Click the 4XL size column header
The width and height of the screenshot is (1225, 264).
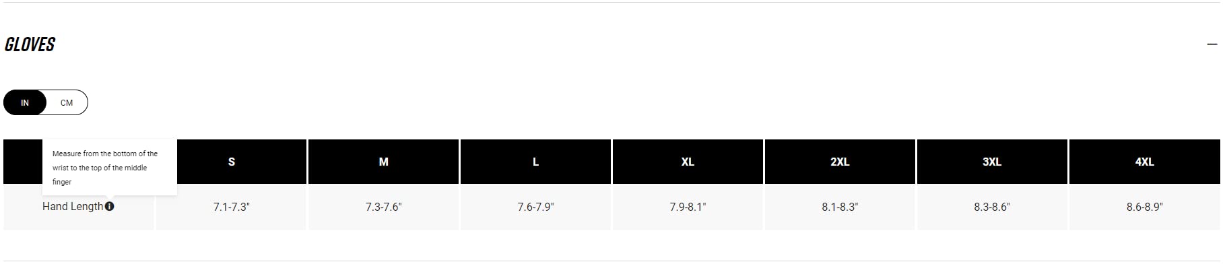tap(1145, 162)
